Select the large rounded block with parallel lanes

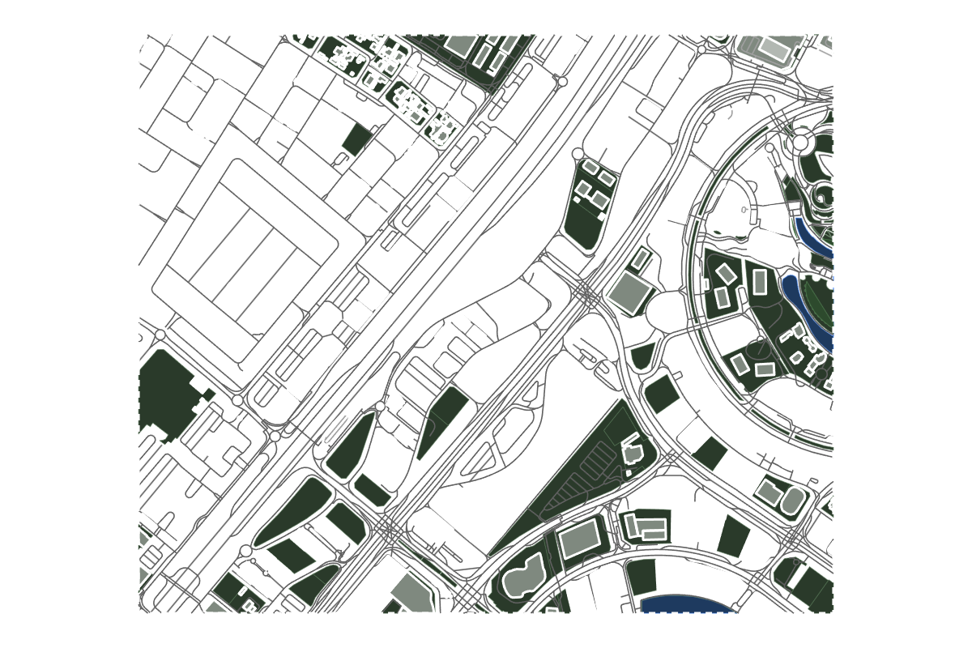click(x=245, y=260)
